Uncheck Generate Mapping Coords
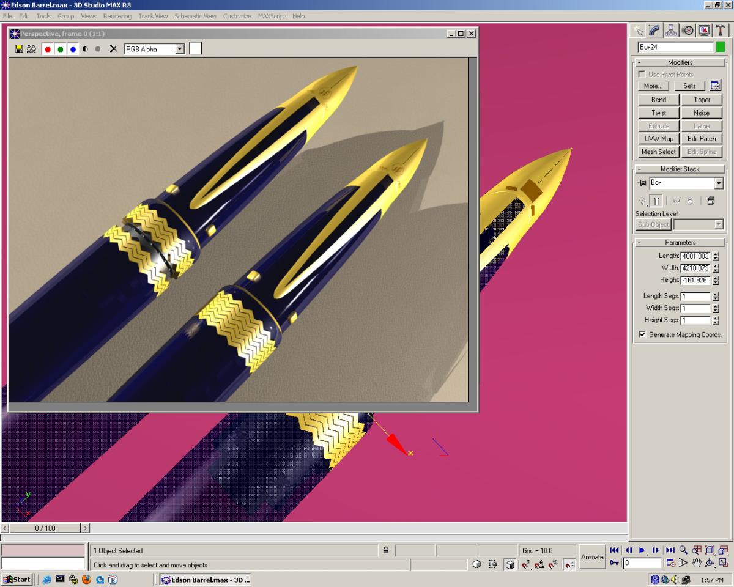734x587 pixels. click(642, 334)
